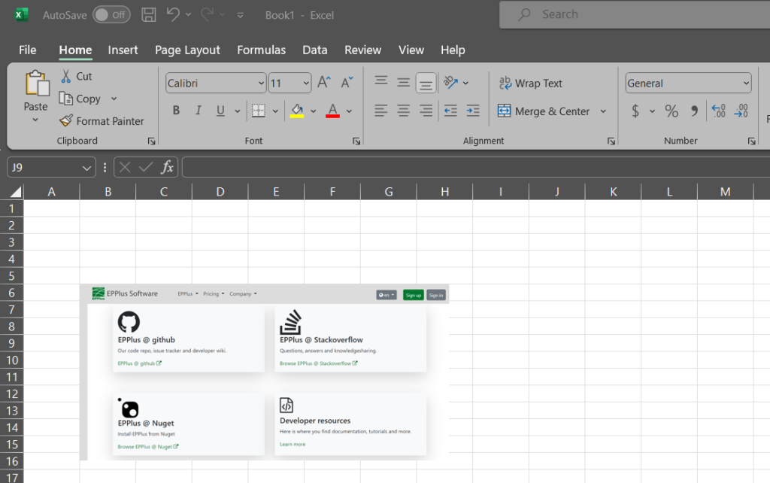This screenshot has width=770, height=483.
Task: Expand the Copy options arrow
Action: [114, 99]
